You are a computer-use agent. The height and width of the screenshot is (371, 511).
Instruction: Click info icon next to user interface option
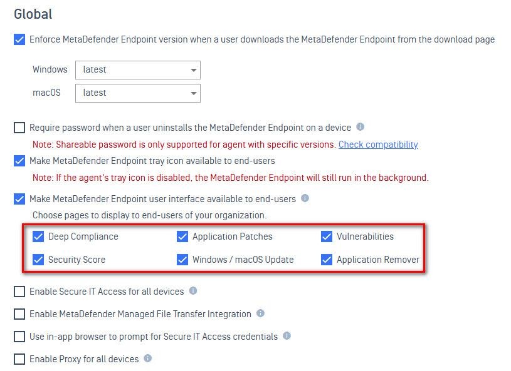coord(305,198)
